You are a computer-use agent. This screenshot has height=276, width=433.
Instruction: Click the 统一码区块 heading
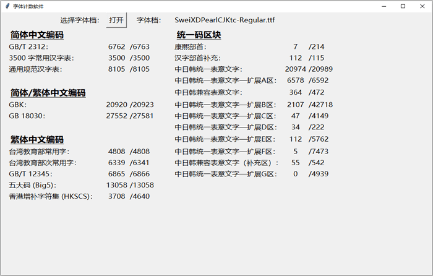199,35
